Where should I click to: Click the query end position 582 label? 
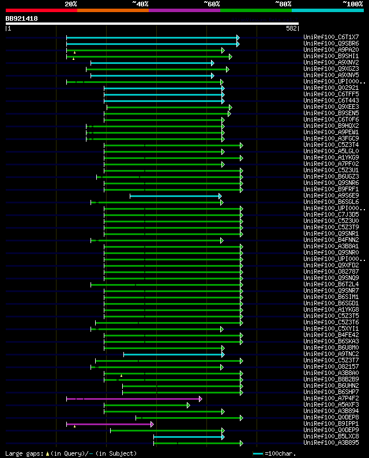pyautogui.click(x=292, y=28)
